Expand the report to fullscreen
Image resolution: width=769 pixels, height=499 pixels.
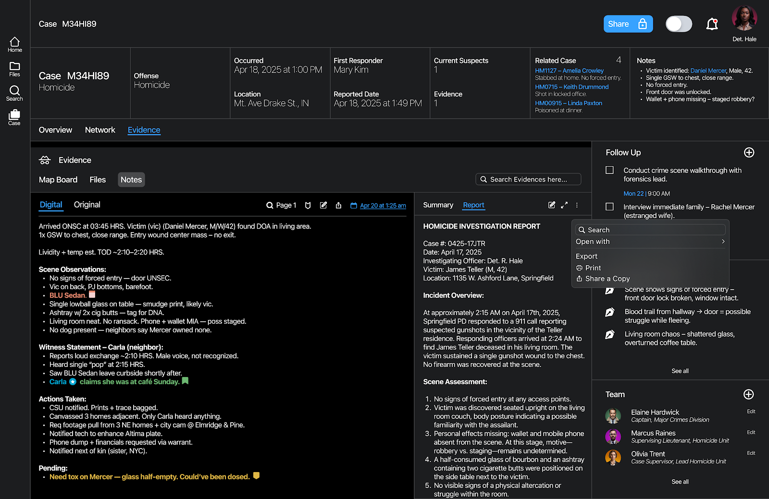(x=564, y=205)
